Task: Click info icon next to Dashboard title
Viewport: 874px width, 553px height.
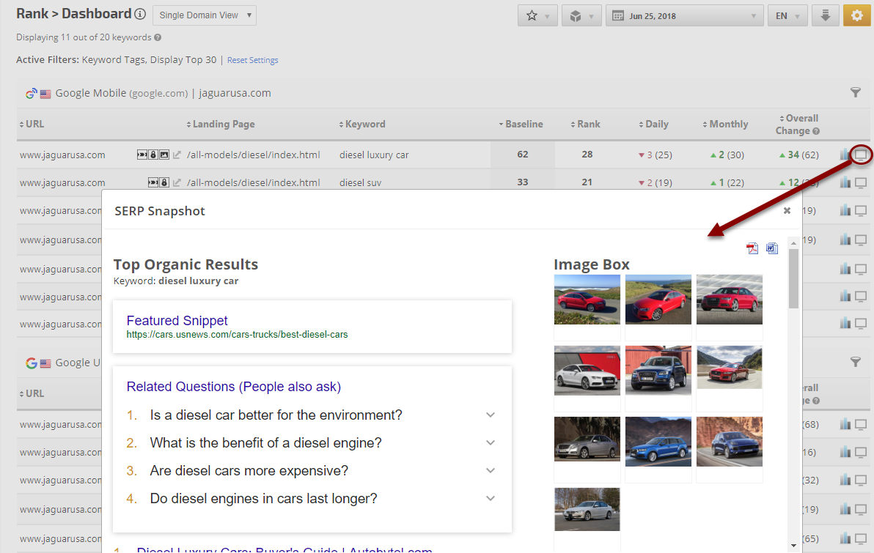Action: (140, 14)
